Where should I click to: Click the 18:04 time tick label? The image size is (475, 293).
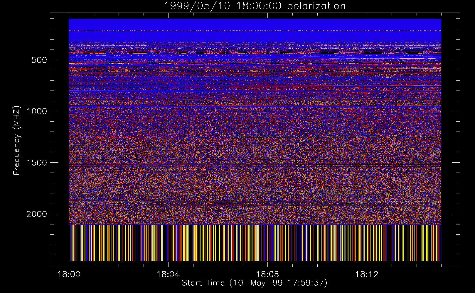[x=168, y=275]
